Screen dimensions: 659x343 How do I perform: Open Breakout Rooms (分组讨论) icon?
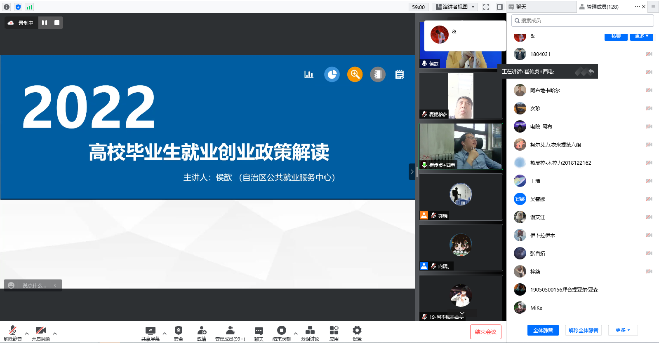point(310,331)
